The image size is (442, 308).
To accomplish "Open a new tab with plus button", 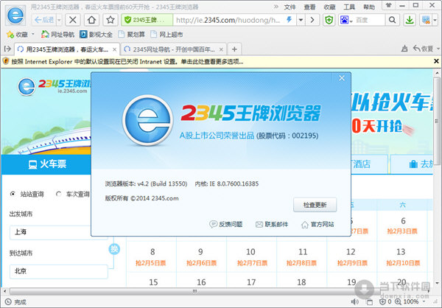I will click(234, 49).
